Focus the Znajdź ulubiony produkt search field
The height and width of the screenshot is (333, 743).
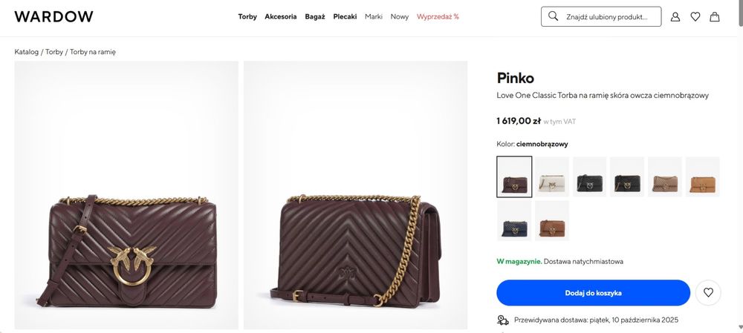611,16
